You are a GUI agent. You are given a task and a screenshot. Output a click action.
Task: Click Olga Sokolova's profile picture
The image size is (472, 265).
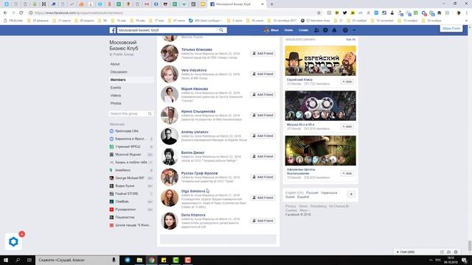click(170, 198)
